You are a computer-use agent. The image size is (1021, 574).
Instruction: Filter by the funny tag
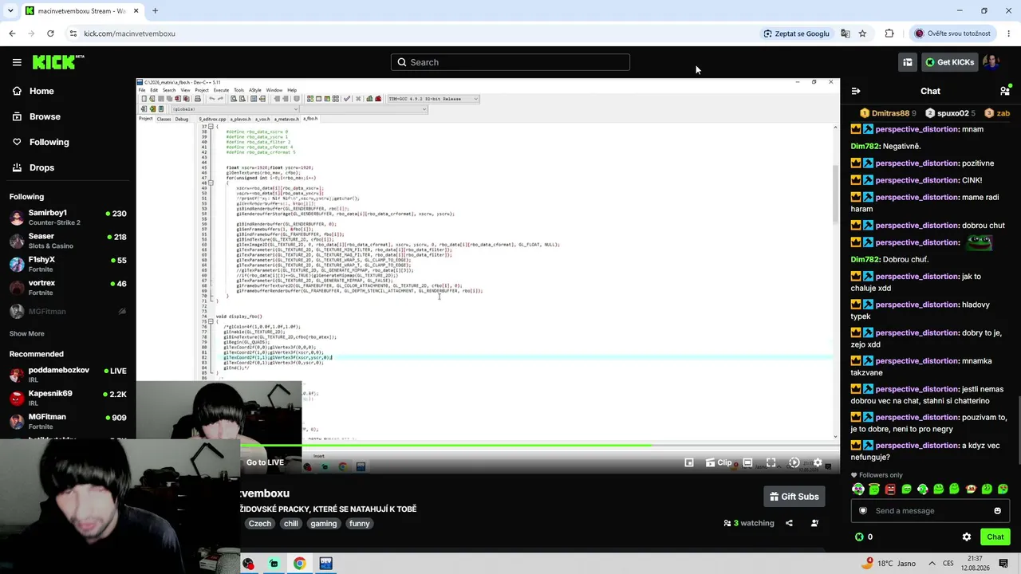(360, 524)
